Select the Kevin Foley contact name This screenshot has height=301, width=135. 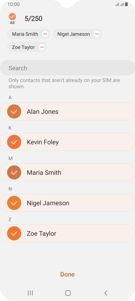click(x=43, y=142)
